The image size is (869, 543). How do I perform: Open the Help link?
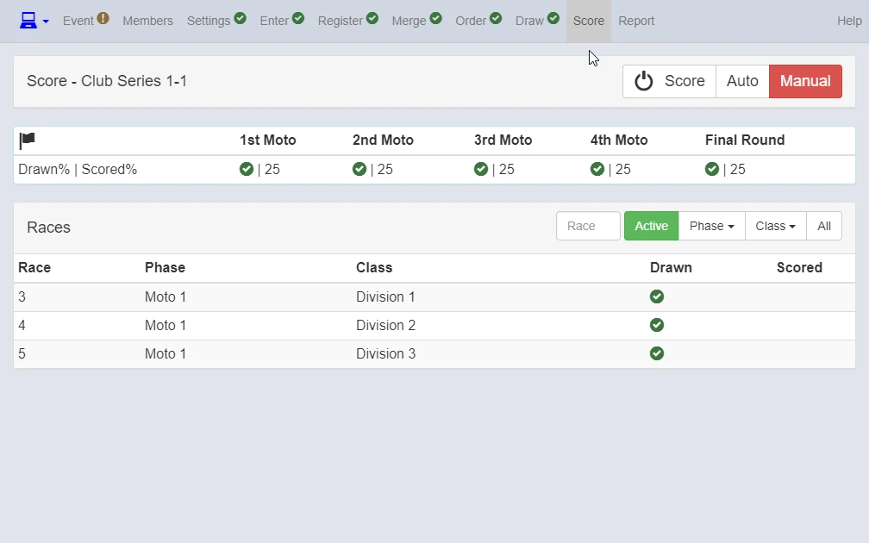pos(849,21)
